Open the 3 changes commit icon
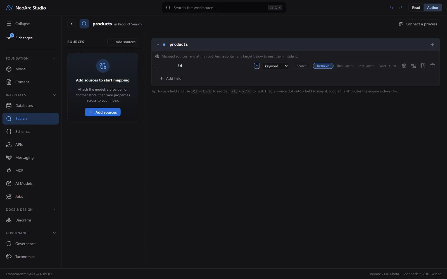This screenshot has width=447, height=279. point(9,37)
